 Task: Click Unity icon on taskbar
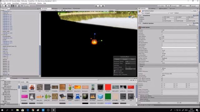click(x=53, y=110)
